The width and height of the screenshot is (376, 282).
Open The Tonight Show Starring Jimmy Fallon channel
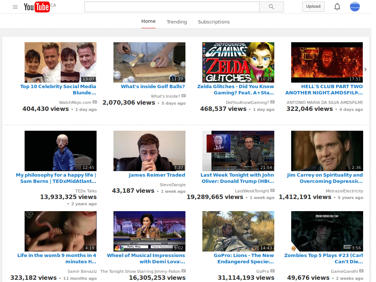point(140,271)
